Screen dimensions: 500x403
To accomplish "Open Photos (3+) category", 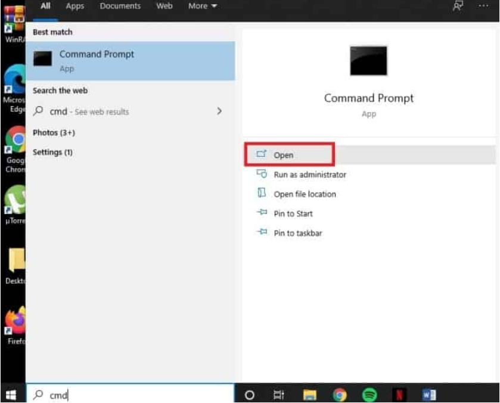I will (54, 133).
